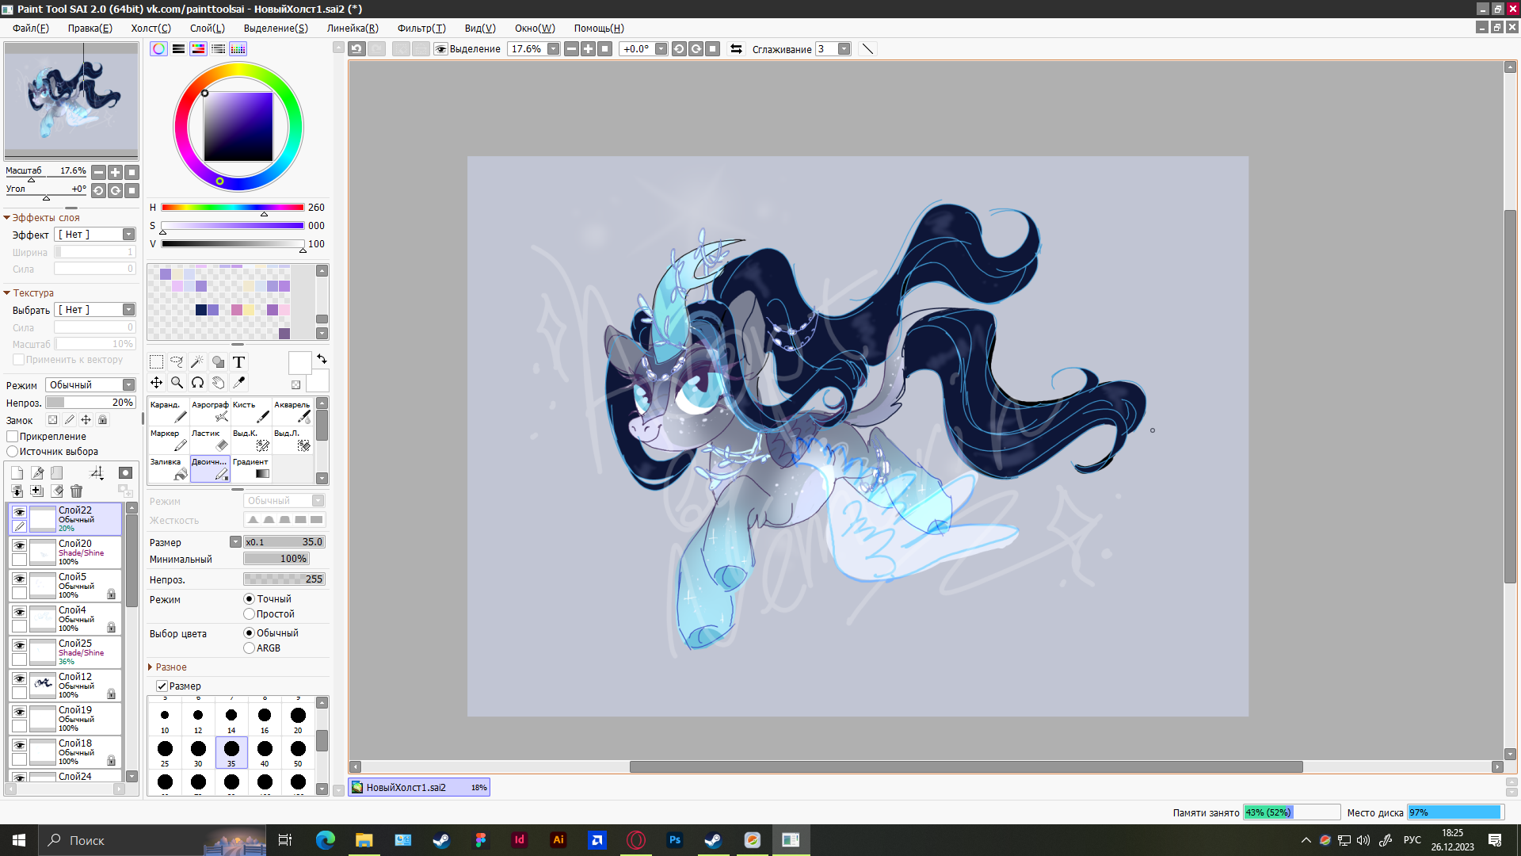The image size is (1521, 856).
Task: Open the Сглаживание stabilizer dropdown
Action: (x=844, y=49)
